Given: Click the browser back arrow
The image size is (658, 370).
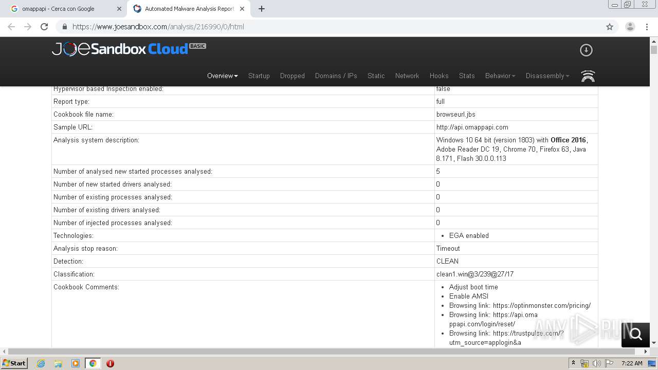Looking at the screenshot, I should [11, 27].
